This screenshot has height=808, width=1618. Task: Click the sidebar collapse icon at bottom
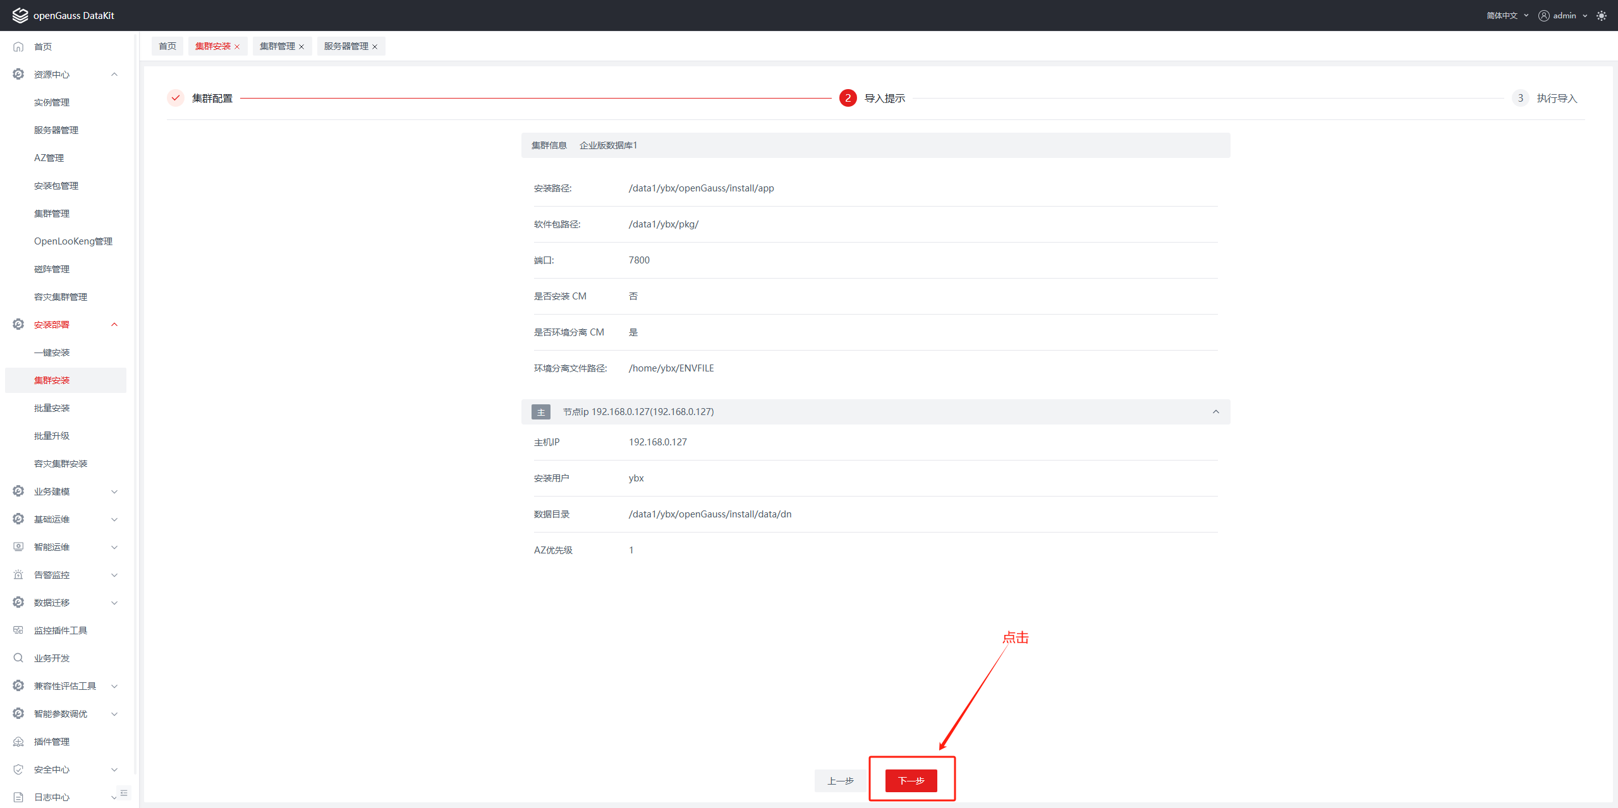[124, 793]
